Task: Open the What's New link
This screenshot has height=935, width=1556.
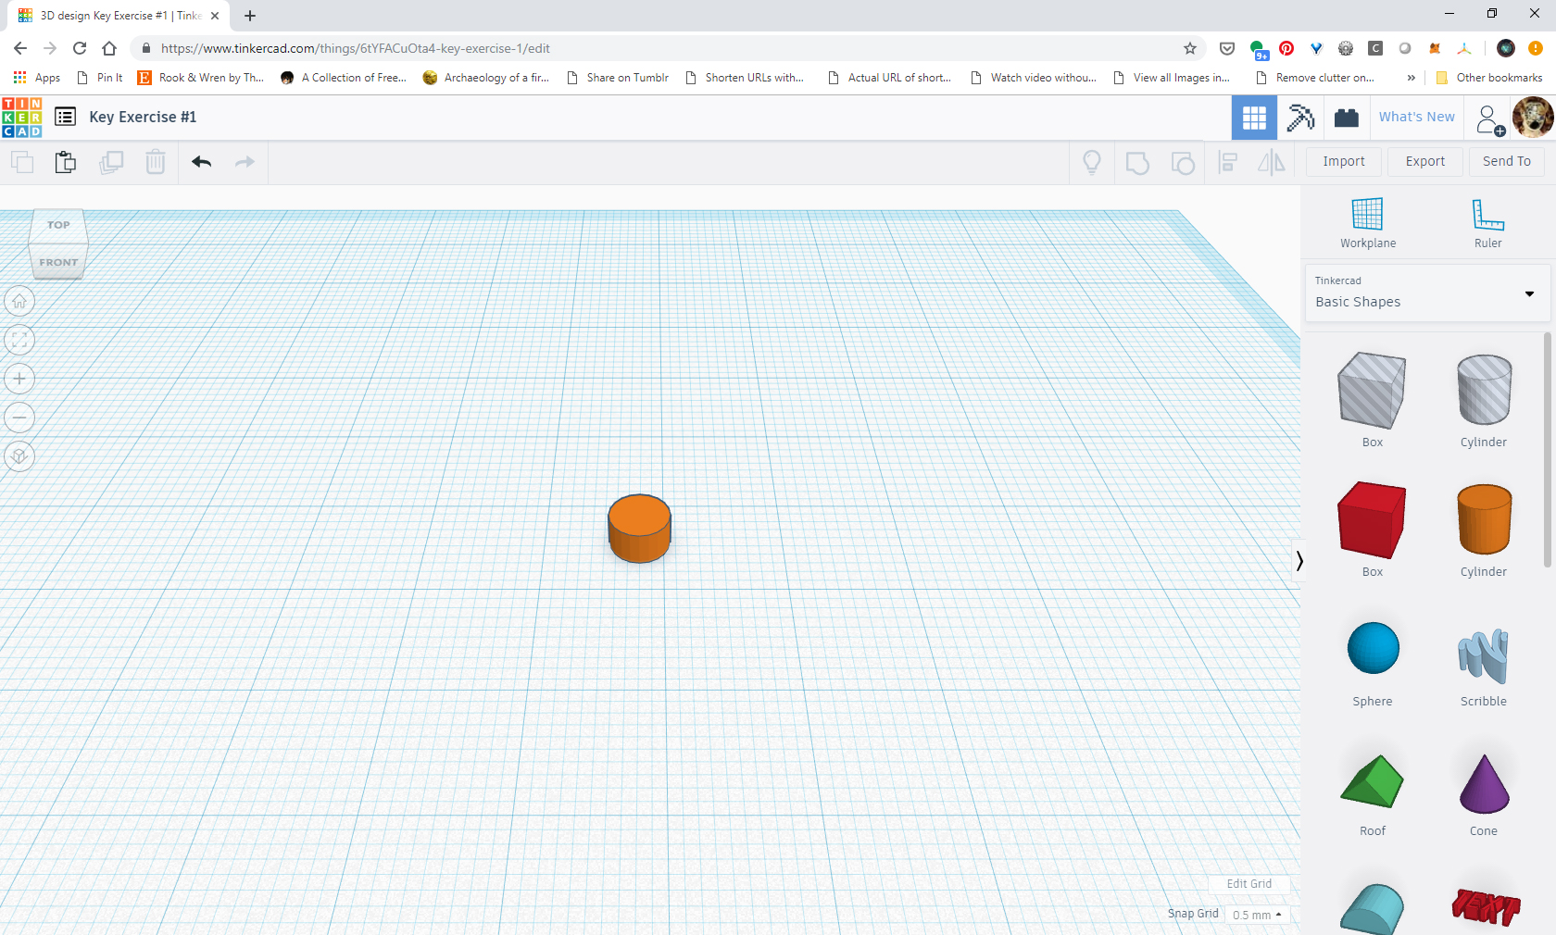Action: coord(1416,117)
